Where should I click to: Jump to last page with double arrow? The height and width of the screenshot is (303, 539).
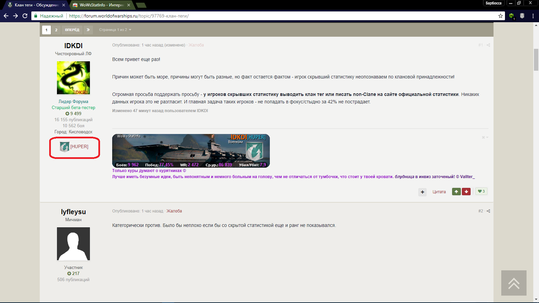click(88, 30)
